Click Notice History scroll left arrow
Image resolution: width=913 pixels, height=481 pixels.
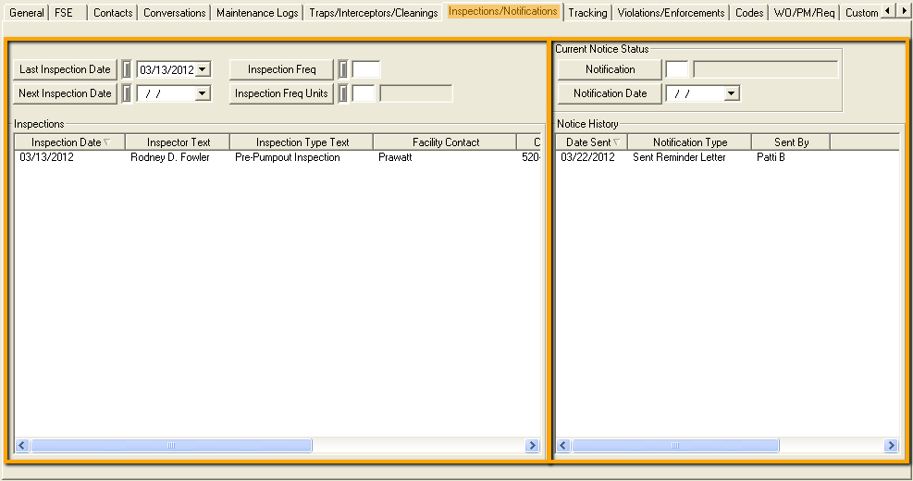(563, 446)
